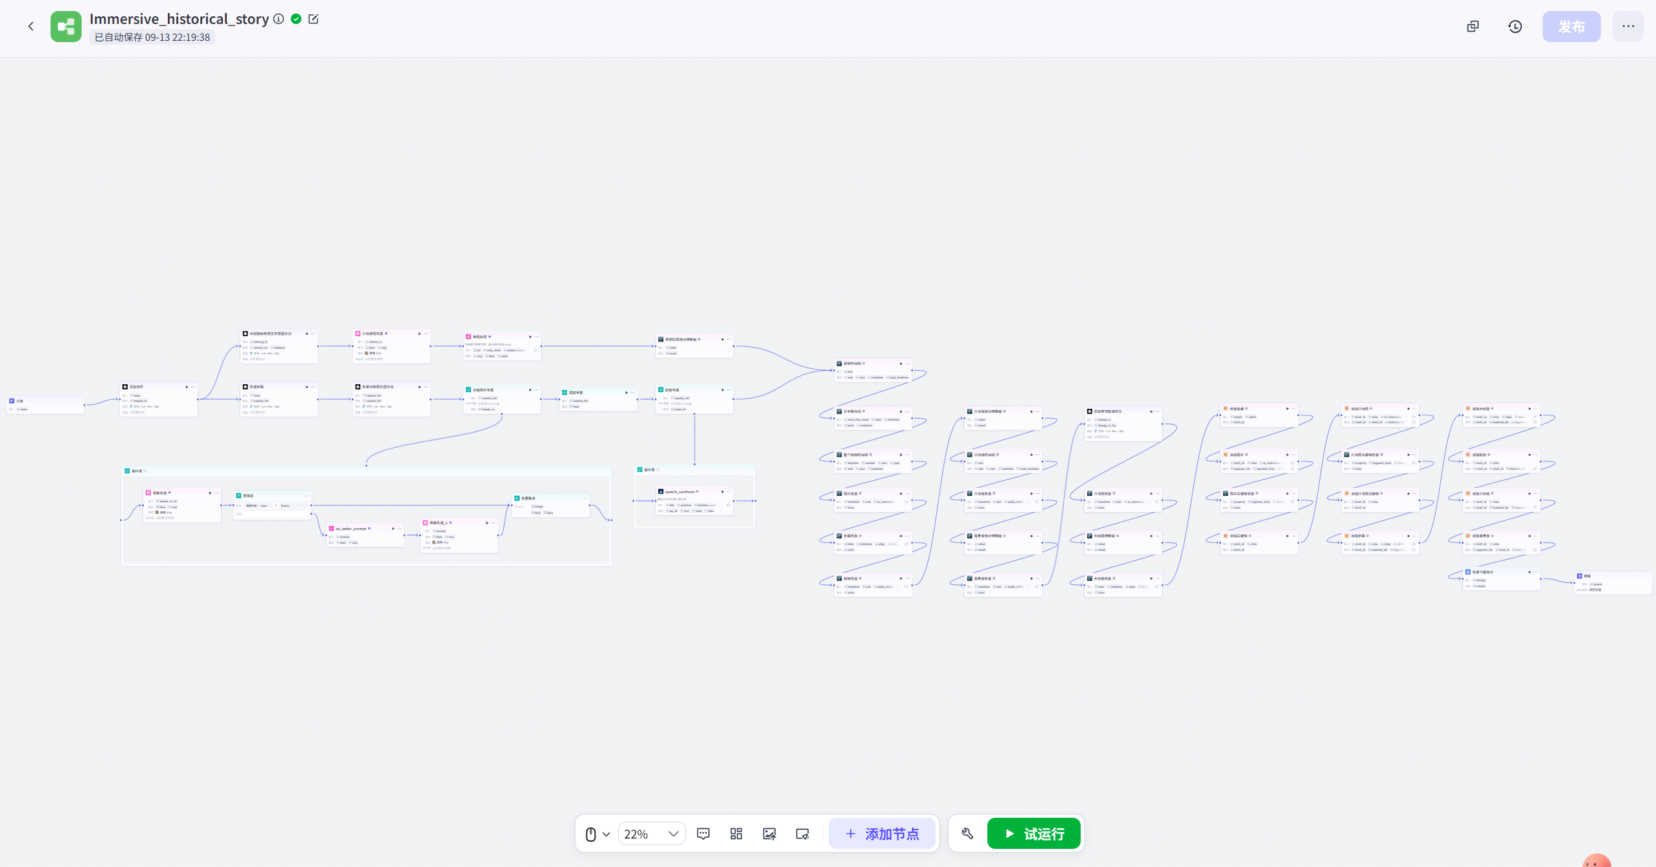Click the comment icon in bottom toolbar

(703, 834)
